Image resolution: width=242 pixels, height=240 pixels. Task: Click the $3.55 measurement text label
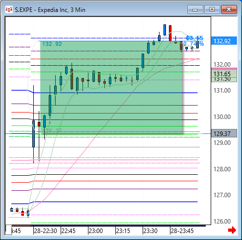click(194, 38)
